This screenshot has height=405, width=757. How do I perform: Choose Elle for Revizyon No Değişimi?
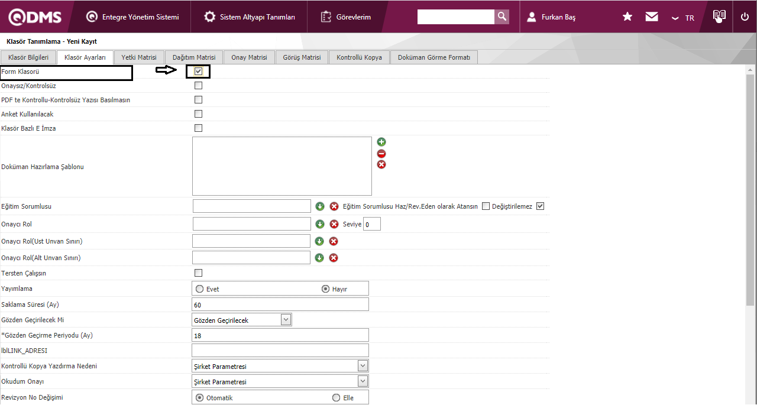[x=336, y=398]
